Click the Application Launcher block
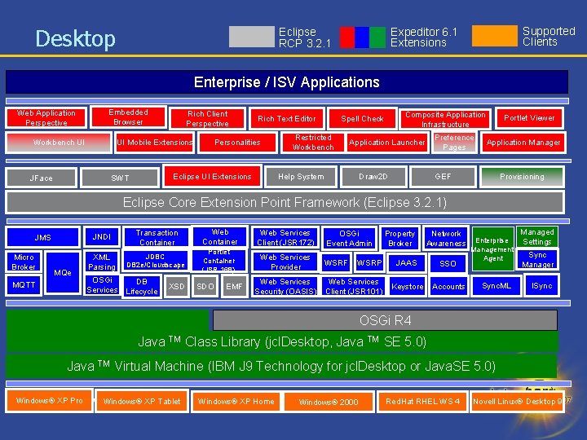The width and height of the screenshot is (587, 440). pos(387,142)
